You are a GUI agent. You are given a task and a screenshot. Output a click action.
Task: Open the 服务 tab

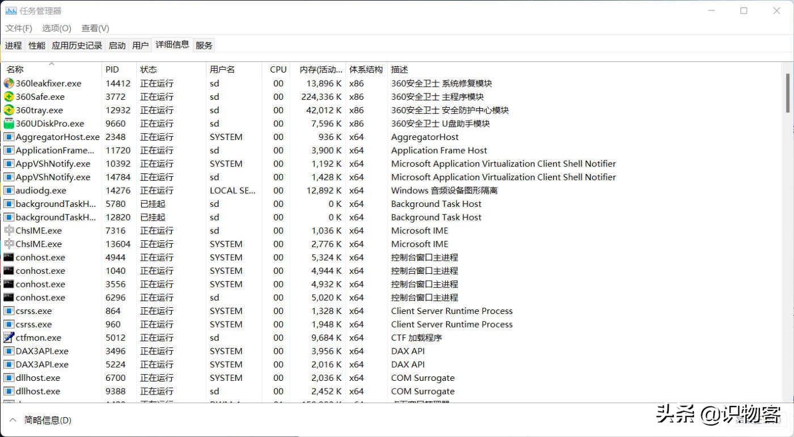point(204,45)
